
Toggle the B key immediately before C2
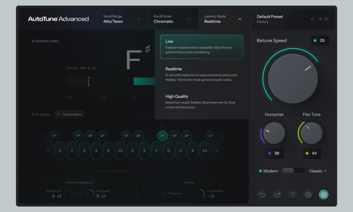tap(109, 151)
